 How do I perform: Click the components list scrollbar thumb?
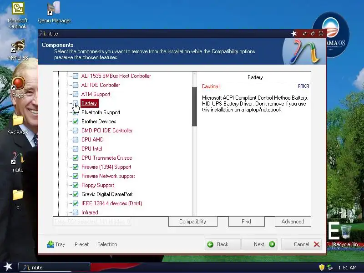click(195, 106)
